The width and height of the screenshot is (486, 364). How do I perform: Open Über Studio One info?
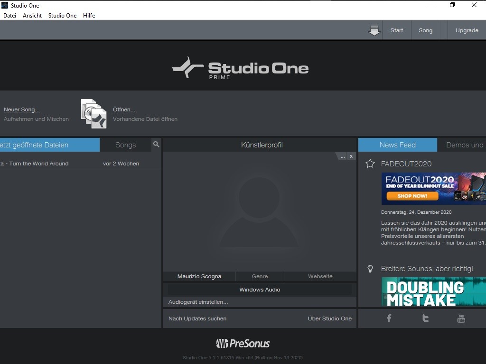pyautogui.click(x=329, y=318)
